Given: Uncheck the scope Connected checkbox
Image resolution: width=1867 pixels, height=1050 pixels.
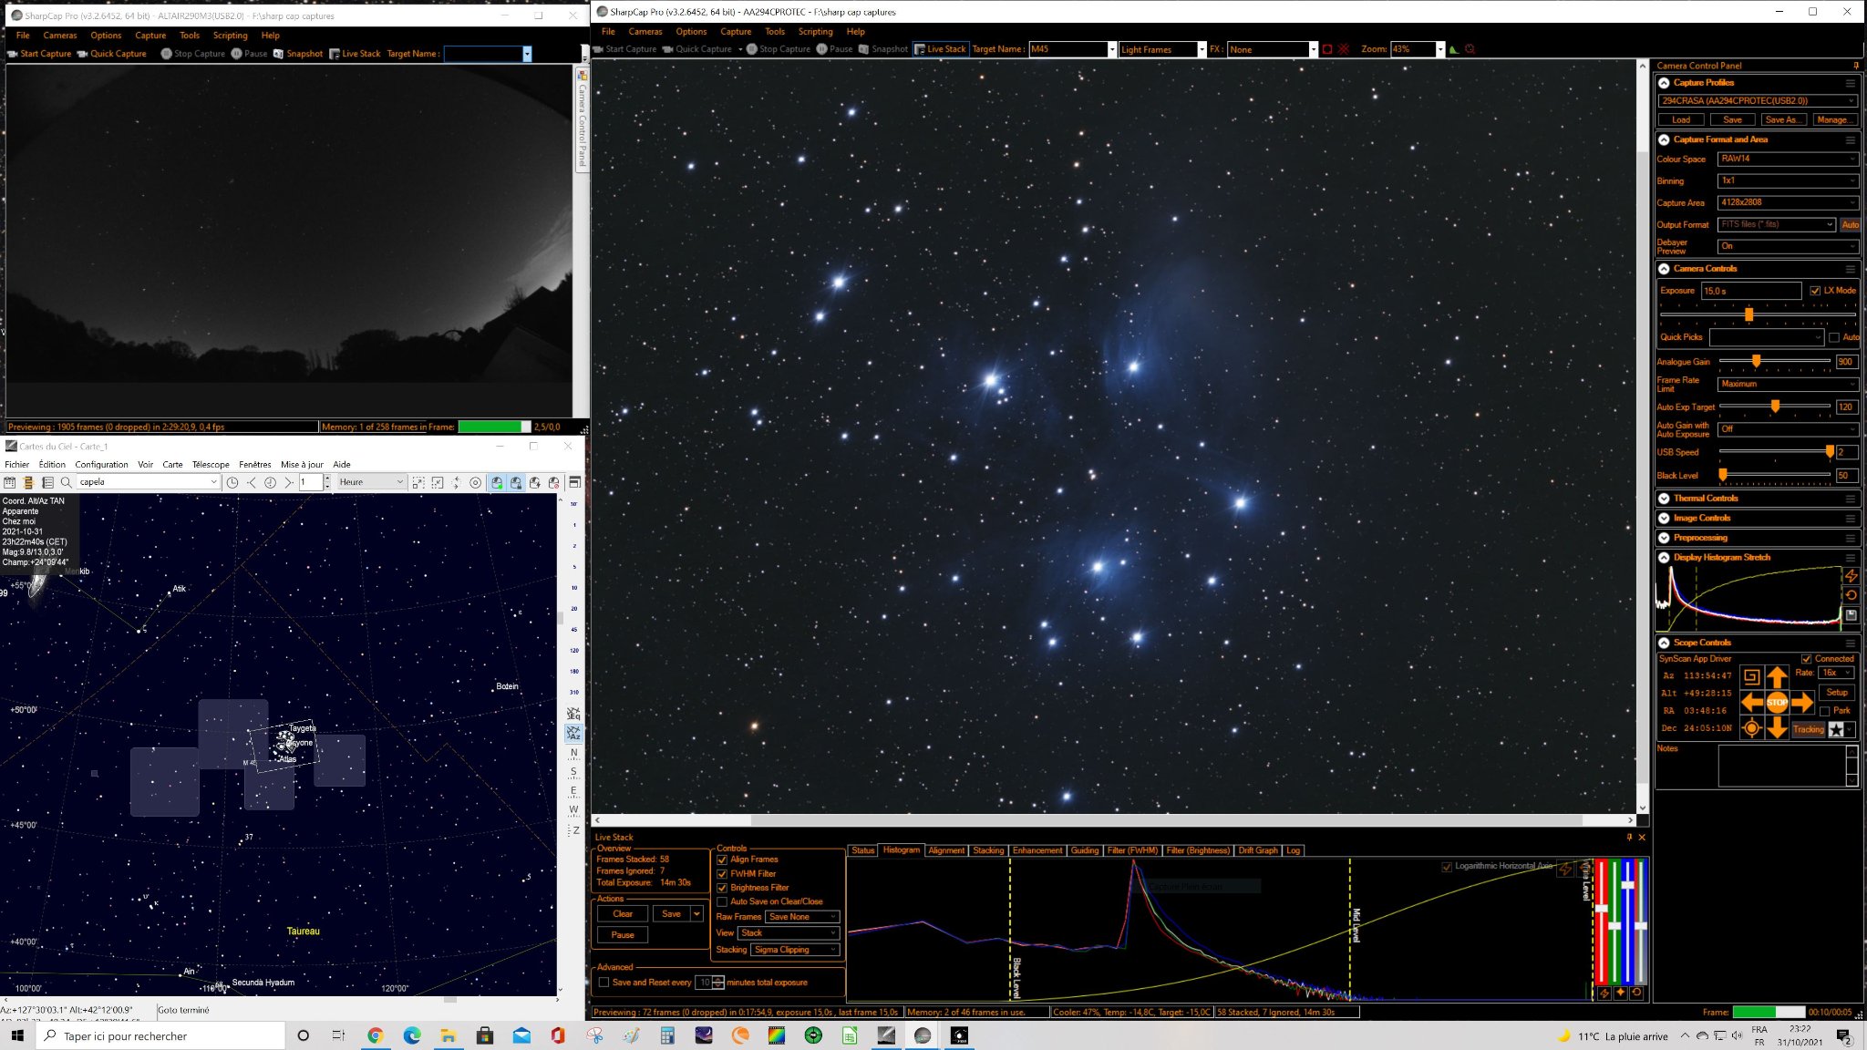Looking at the screenshot, I should click(x=1806, y=659).
